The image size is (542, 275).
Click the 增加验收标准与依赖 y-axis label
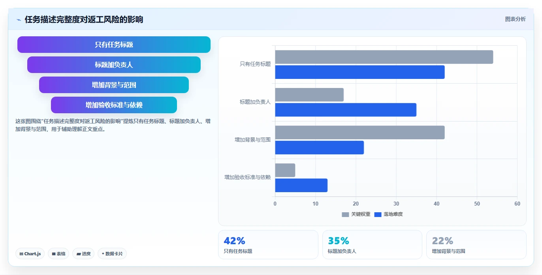click(248, 178)
